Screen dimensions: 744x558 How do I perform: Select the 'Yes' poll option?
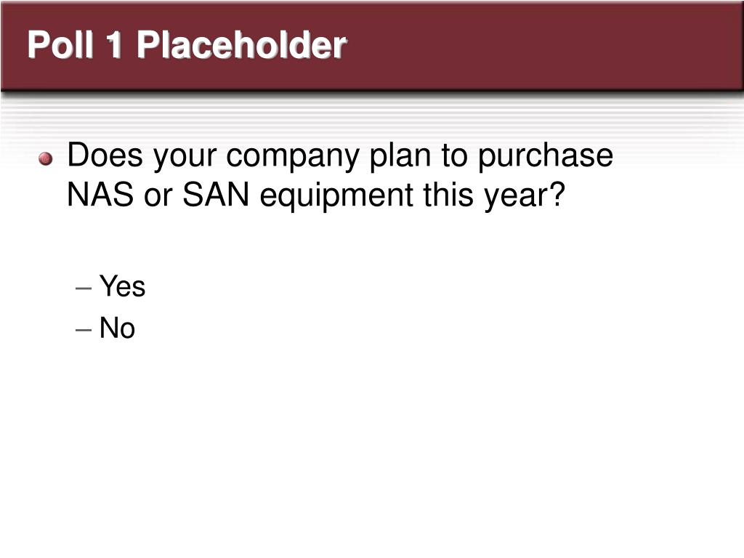point(122,286)
